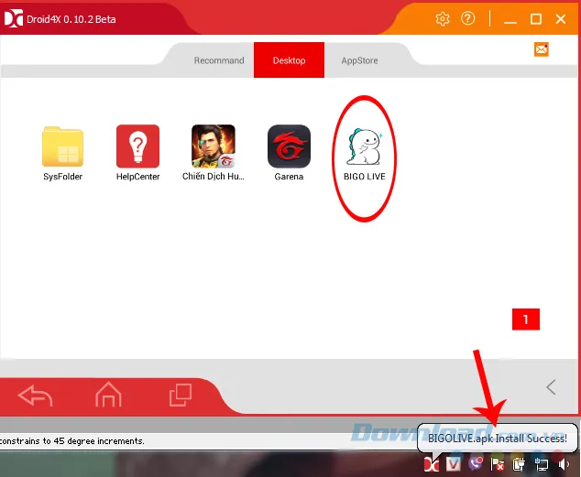The image size is (581, 477).
Task: Show recent apps overview
Action: (180, 395)
